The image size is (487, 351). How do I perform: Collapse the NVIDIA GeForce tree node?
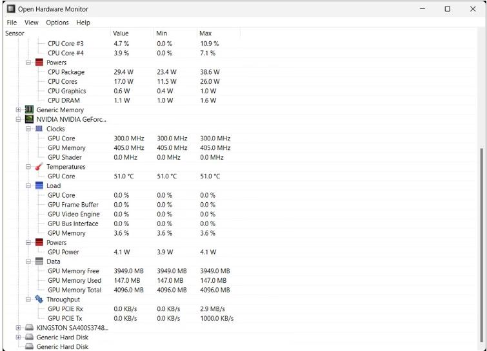pos(18,119)
